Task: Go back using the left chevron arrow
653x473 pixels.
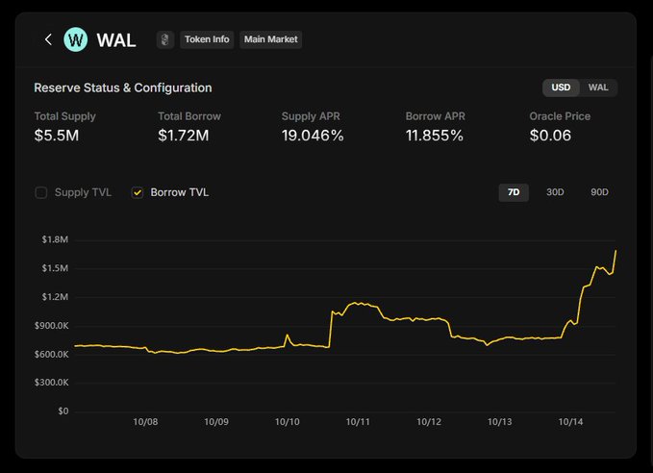Action: click(48, 39)
